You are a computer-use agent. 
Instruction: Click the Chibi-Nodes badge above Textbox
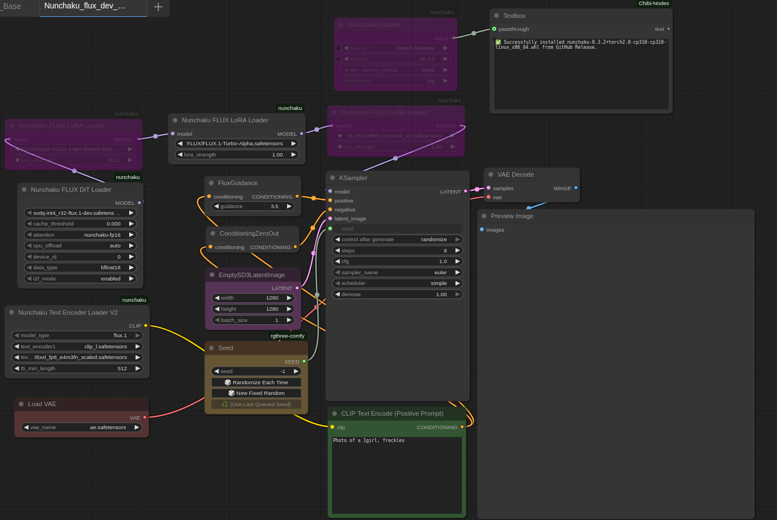pyautogui.click(x=654, y=3)
